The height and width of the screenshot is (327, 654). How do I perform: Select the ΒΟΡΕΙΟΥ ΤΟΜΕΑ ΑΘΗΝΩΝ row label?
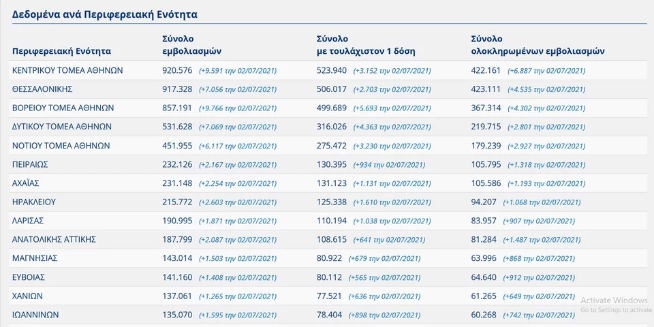coord(63,108)
